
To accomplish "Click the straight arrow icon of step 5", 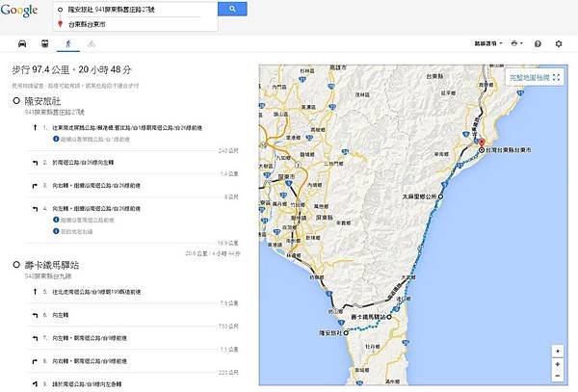I will pyautogui.click(x=35, y=292).
